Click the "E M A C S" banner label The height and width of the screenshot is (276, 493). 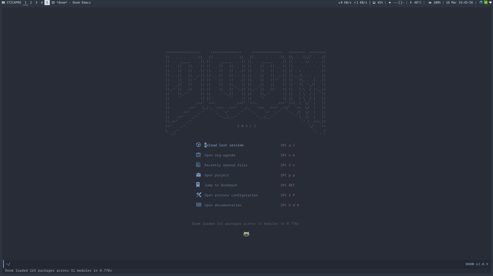coord(246,126)
